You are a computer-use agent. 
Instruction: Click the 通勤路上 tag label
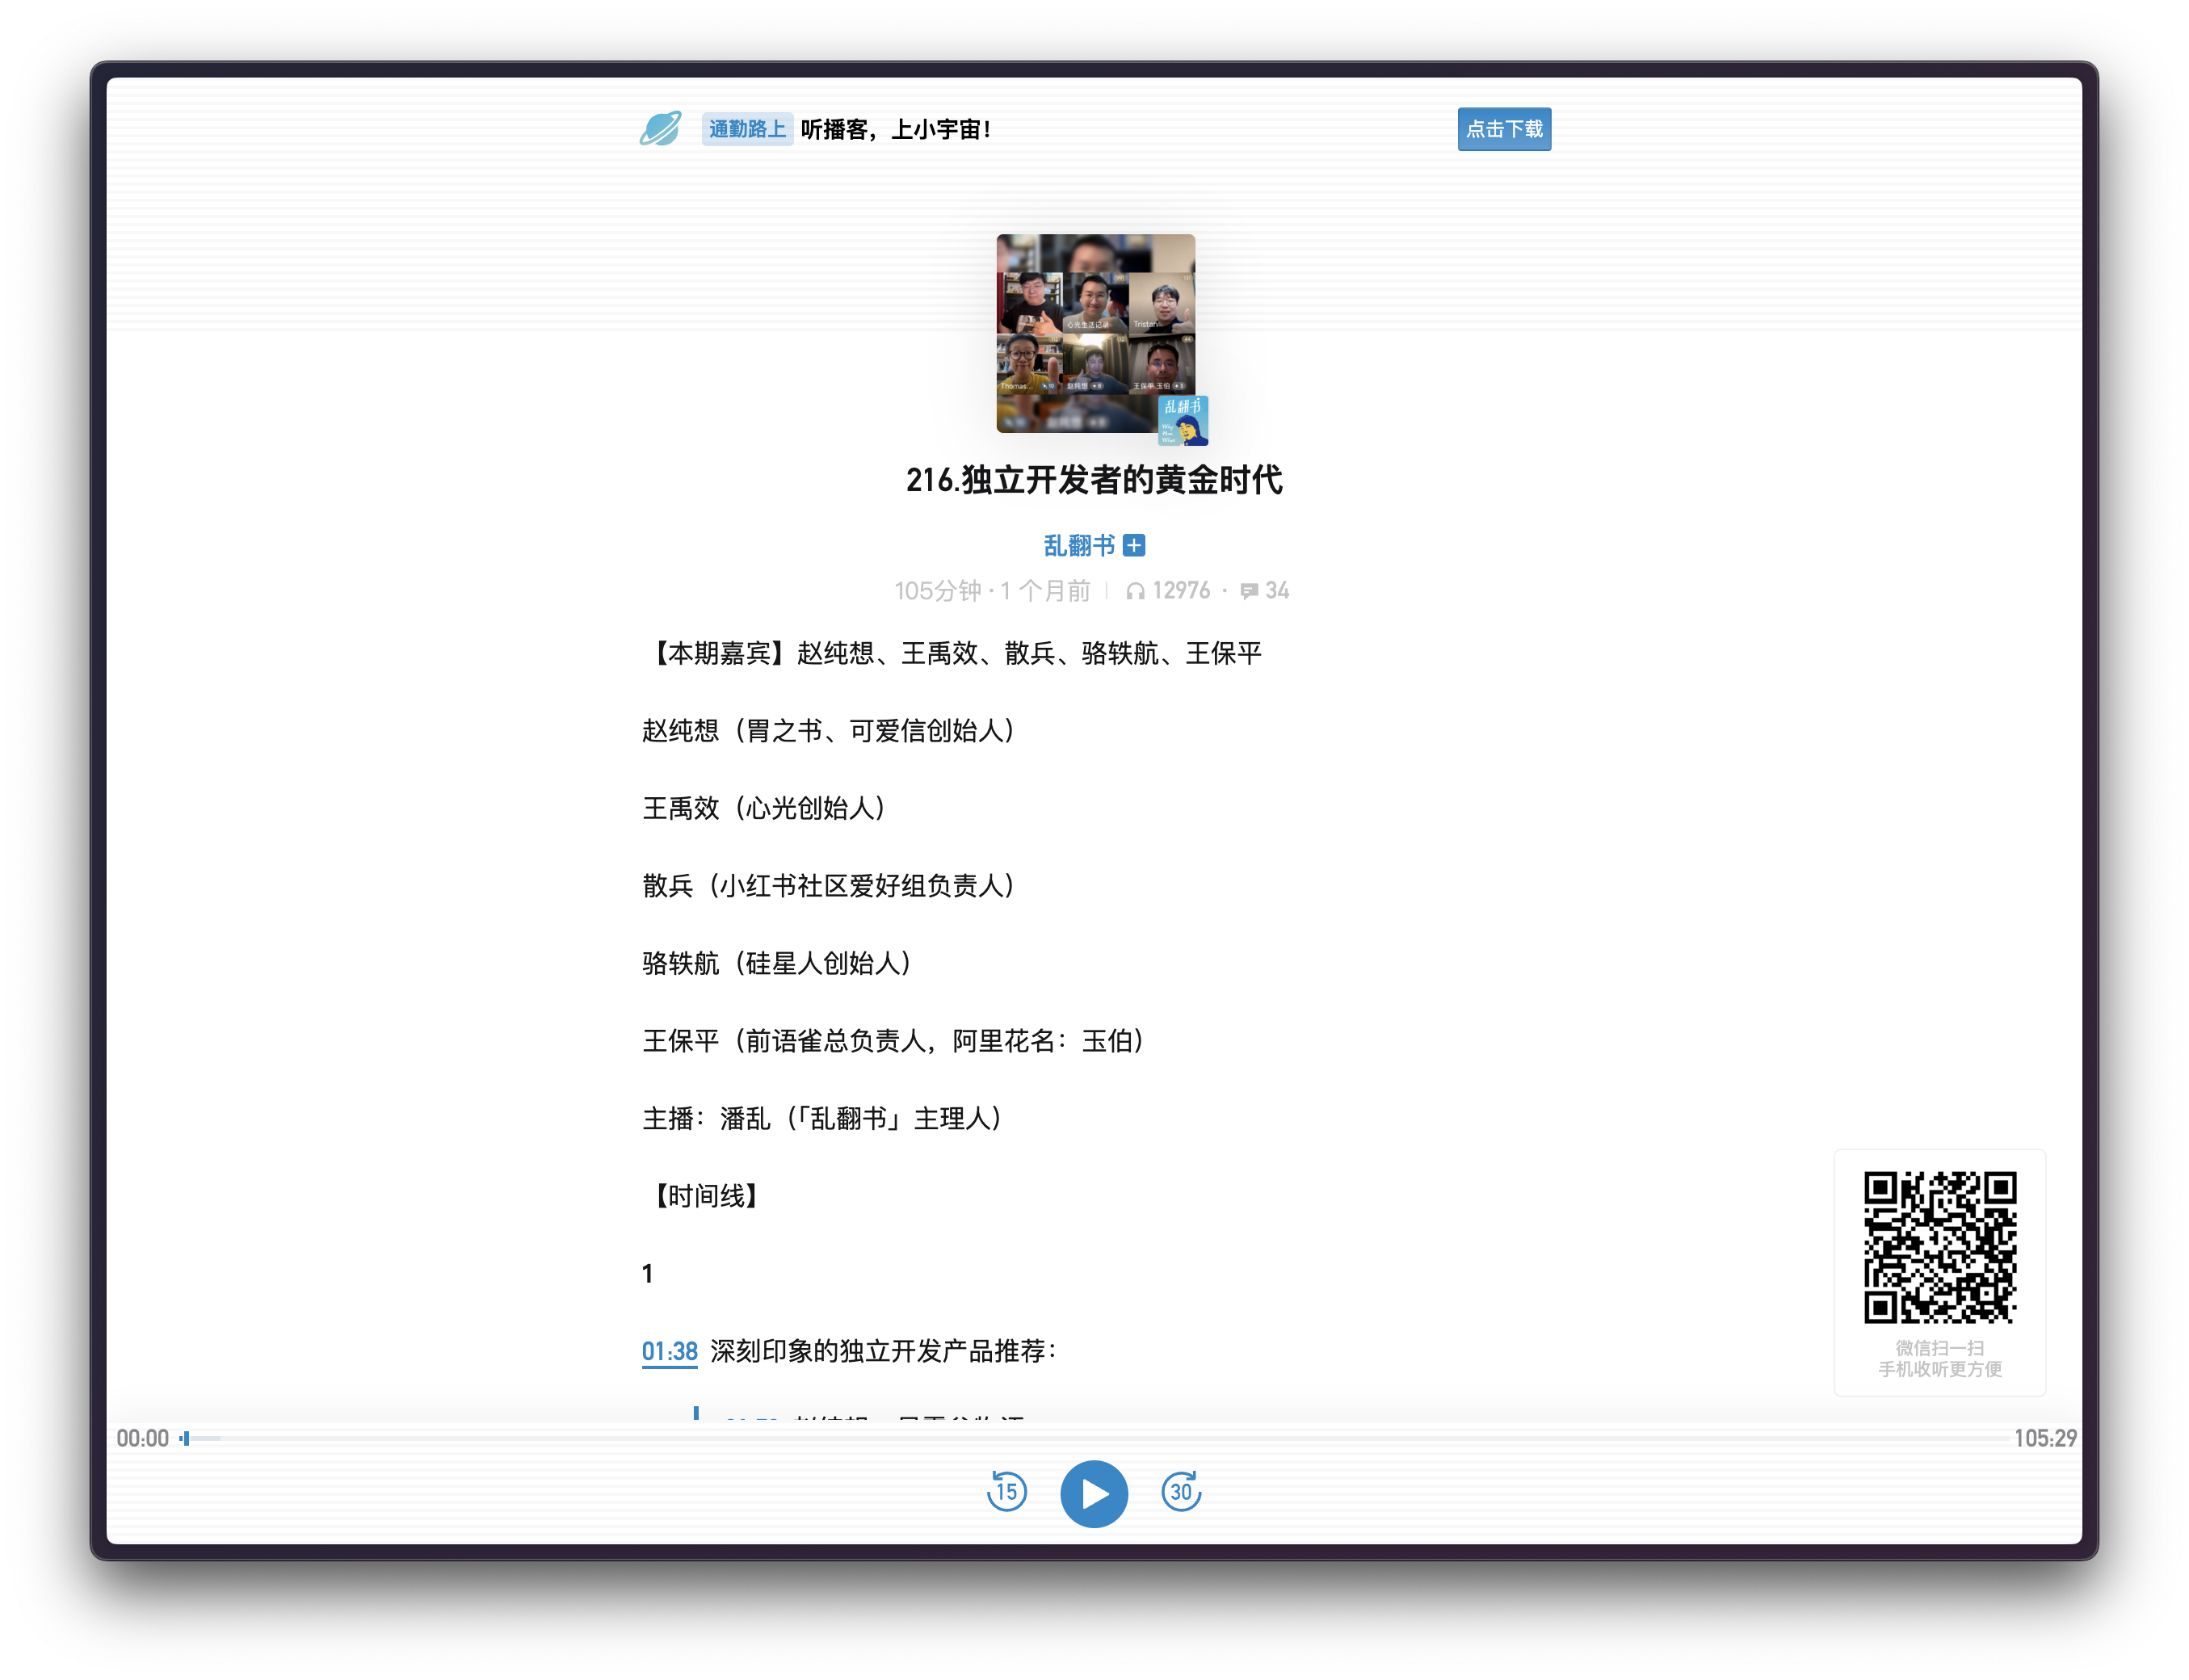pos(747,129)
